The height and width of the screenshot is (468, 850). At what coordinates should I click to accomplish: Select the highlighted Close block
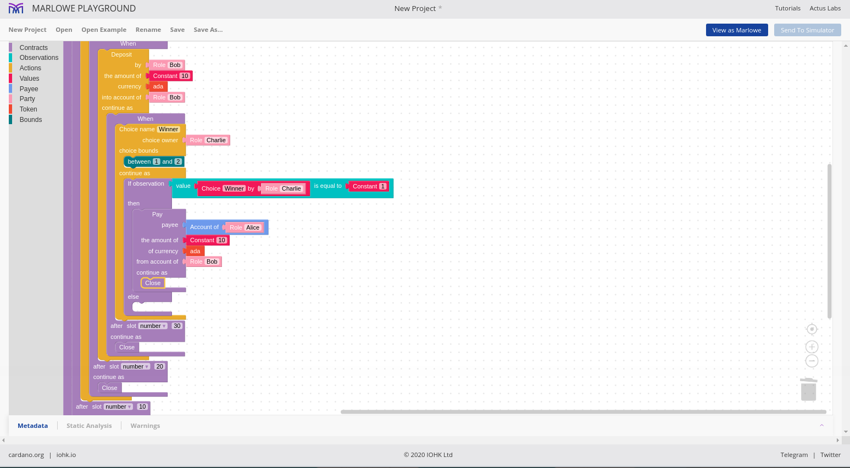153,283
